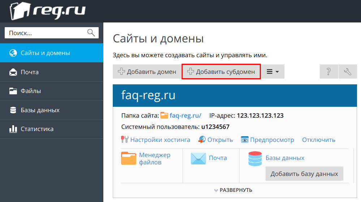361x202 pixels.
Task: Click the orange folder icon near Папка сайта
Action: (164, 115)
